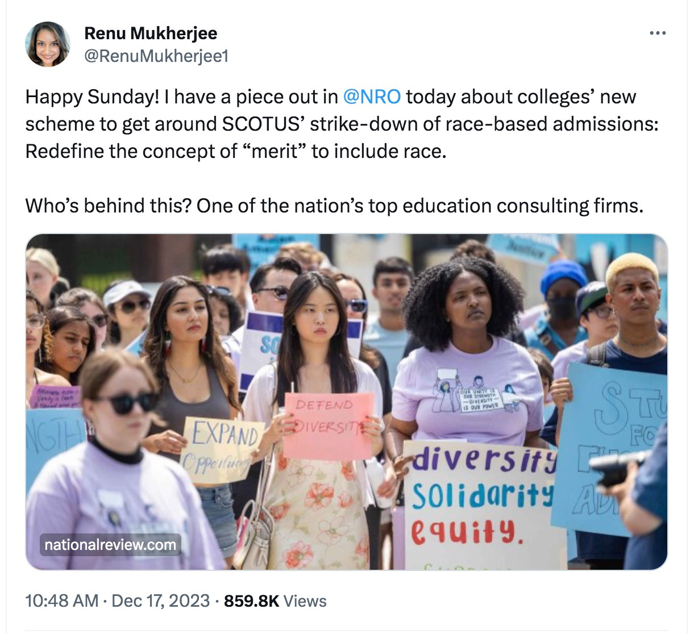Screen dimensions: 690x634
Task: Click Renu Mukherjee's profile avatar
Action: (48, 44)
